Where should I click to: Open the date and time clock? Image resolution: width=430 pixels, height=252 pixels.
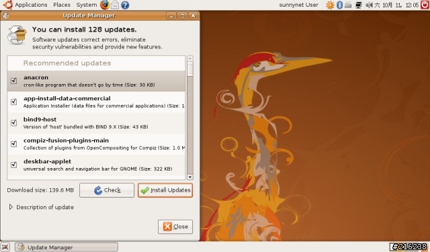tap(396, 5)
